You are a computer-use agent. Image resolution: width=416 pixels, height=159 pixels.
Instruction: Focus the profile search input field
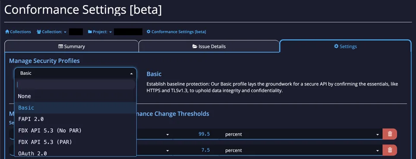coord(76,84)
